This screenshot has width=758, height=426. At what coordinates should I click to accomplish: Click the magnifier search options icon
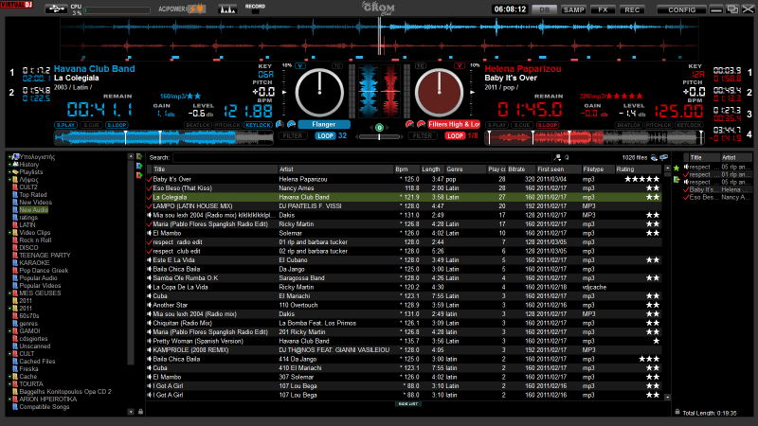557,157
